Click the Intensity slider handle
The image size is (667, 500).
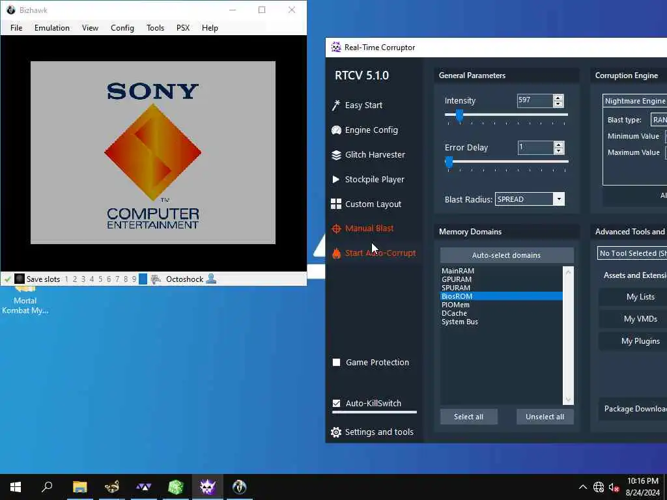click(459, 116)
